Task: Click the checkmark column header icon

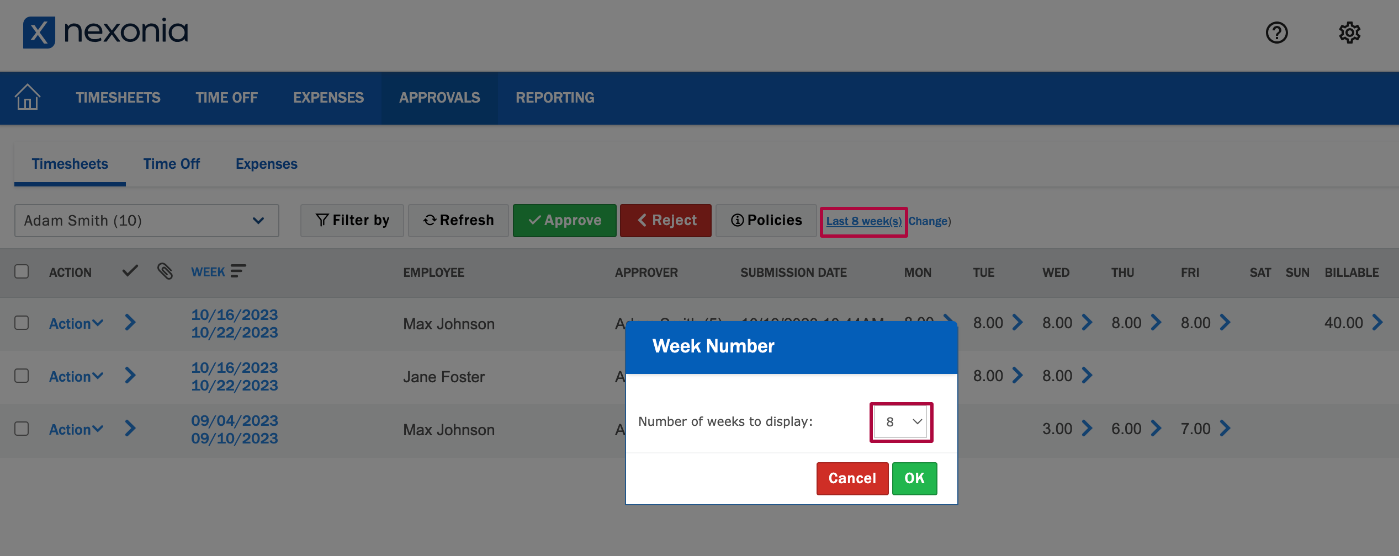Action: coord(130,271)
